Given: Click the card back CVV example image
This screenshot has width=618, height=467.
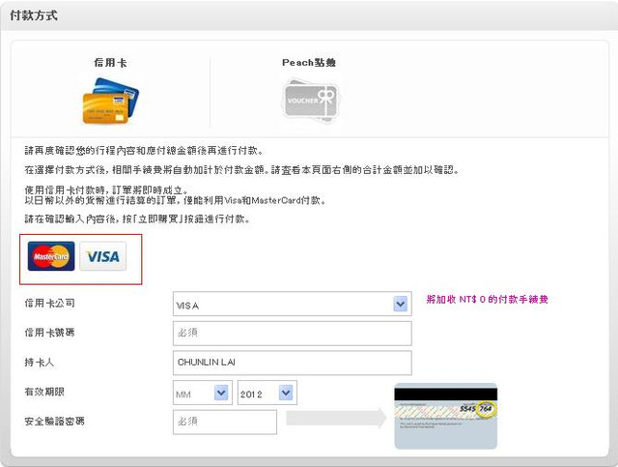Looking at the screenshot, I should point(446,416).
